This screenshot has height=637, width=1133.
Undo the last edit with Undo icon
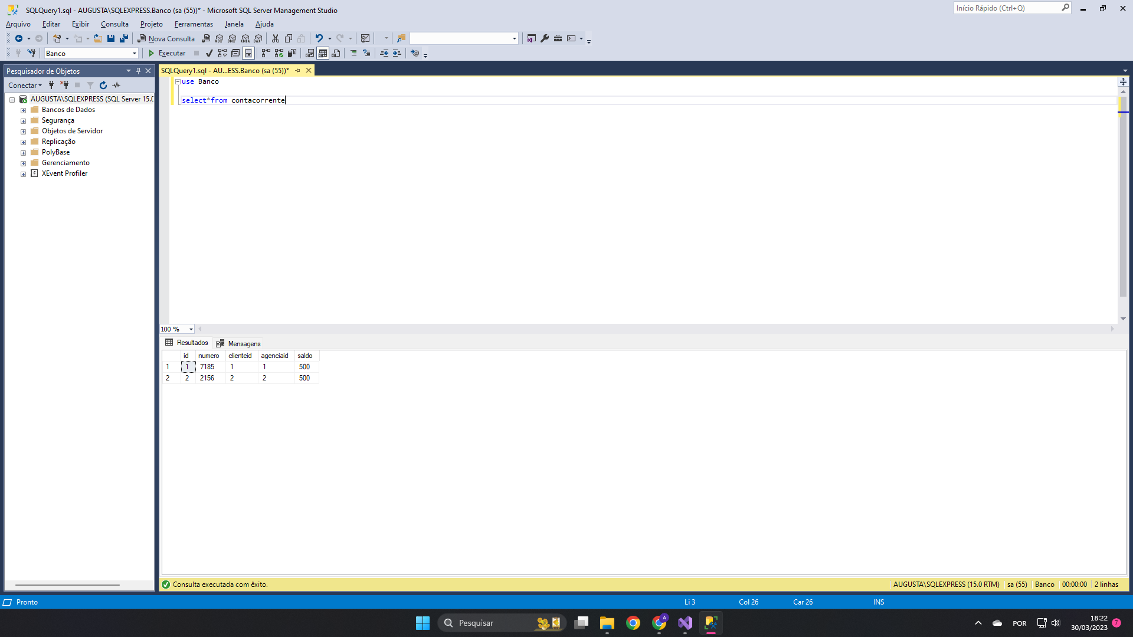point(319,38)
